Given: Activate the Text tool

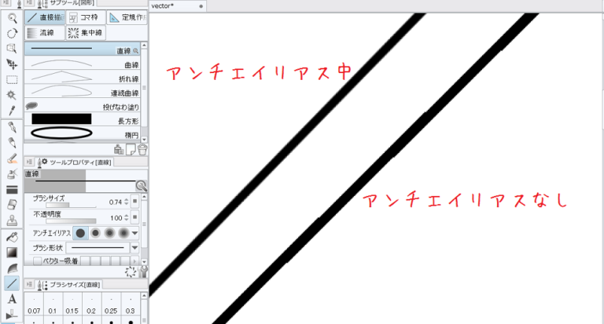Looking at the screenshot, I should (x=12, y=299).
